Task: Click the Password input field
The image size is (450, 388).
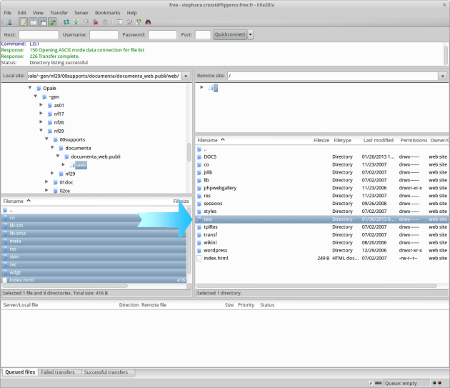Action: point(162,34)
